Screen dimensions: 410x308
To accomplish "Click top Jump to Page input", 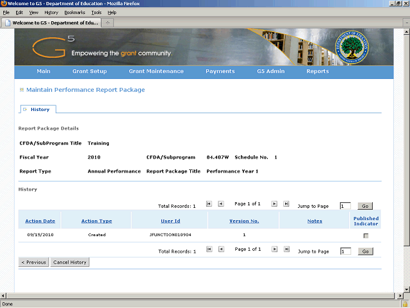I will click(345, 206).
